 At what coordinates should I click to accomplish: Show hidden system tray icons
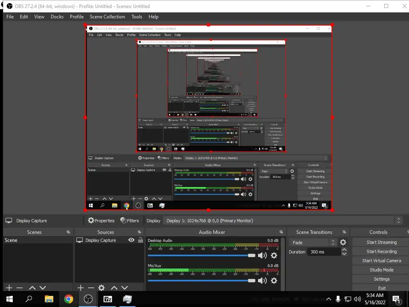click(x=329, y=299)
